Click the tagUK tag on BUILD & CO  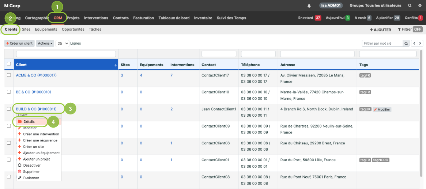tap(365, 109)
